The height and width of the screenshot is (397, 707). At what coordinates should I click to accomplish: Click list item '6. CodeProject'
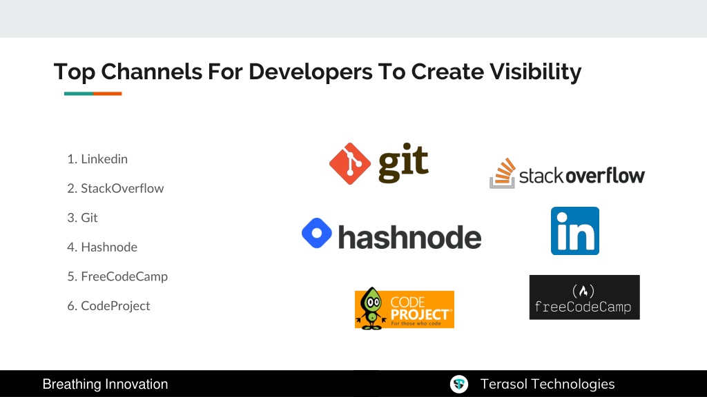click(108, 305)
